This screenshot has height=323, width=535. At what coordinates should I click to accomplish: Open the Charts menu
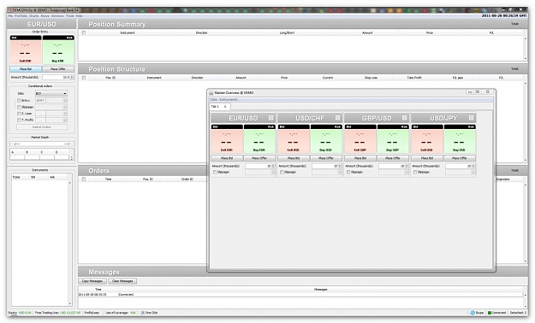tap(33, 16)
